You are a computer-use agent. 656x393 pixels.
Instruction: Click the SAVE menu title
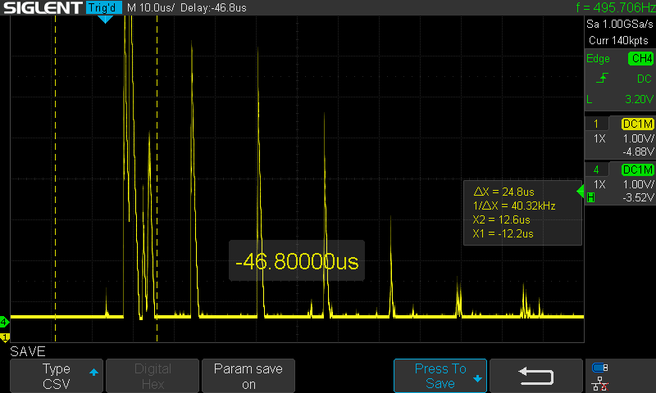[x=28, y=351]
